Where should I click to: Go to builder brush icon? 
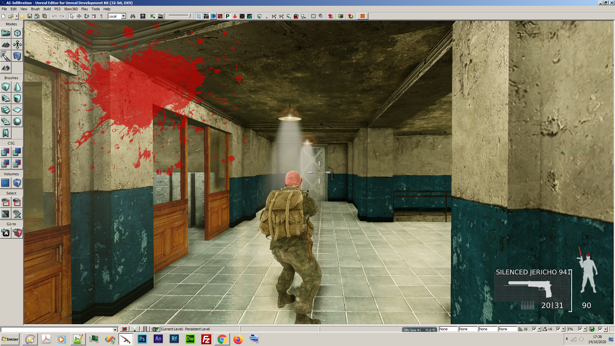point(17,233)
